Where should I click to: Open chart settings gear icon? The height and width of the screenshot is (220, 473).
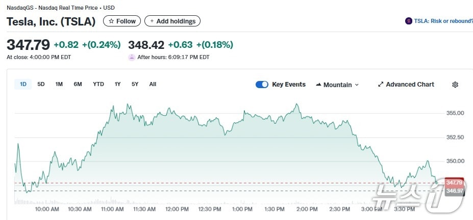pyautogui.click(x=455, y=85)
